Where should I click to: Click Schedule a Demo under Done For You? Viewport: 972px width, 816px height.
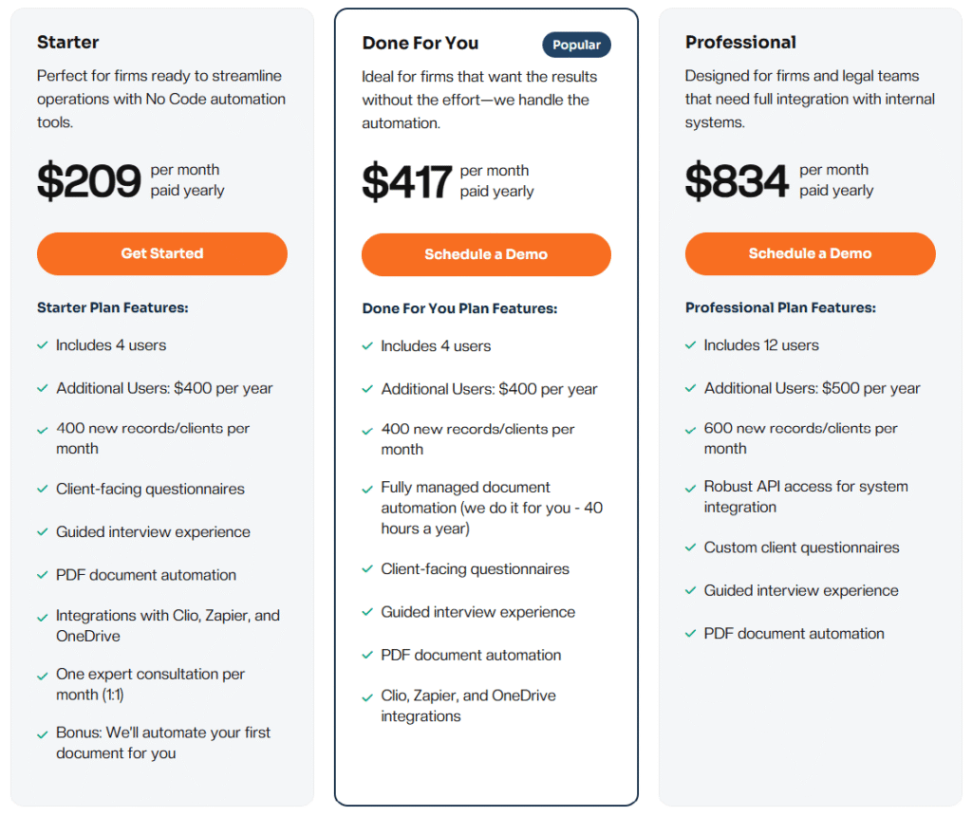(x=486, y=254)
